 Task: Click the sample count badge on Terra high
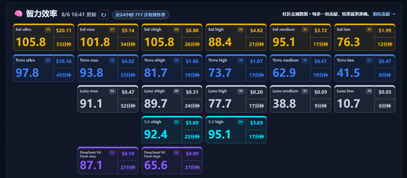(x=241, y=60)
